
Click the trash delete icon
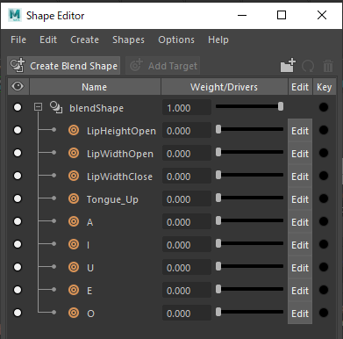328,66
